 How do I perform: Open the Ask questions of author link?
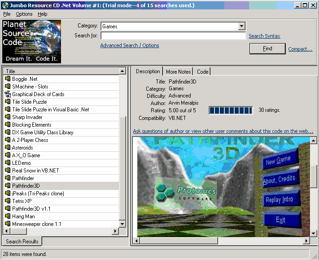pos(223,131)
